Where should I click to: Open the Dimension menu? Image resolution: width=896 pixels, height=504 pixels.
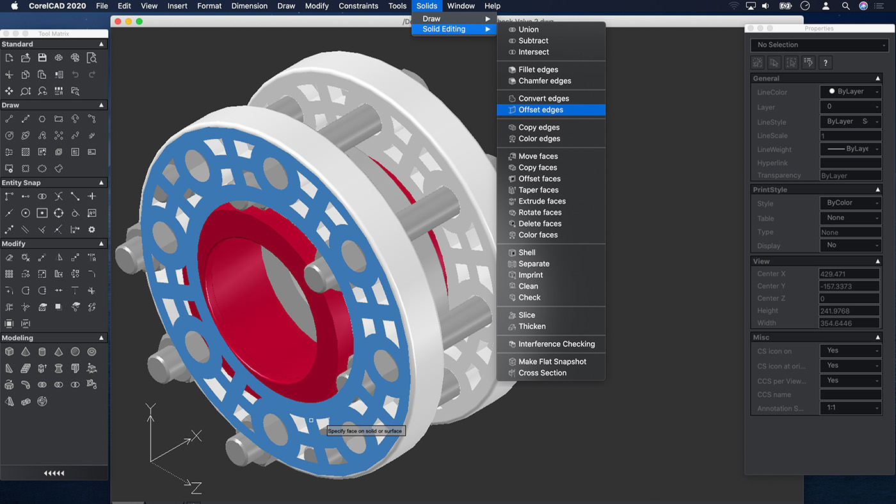250,6
